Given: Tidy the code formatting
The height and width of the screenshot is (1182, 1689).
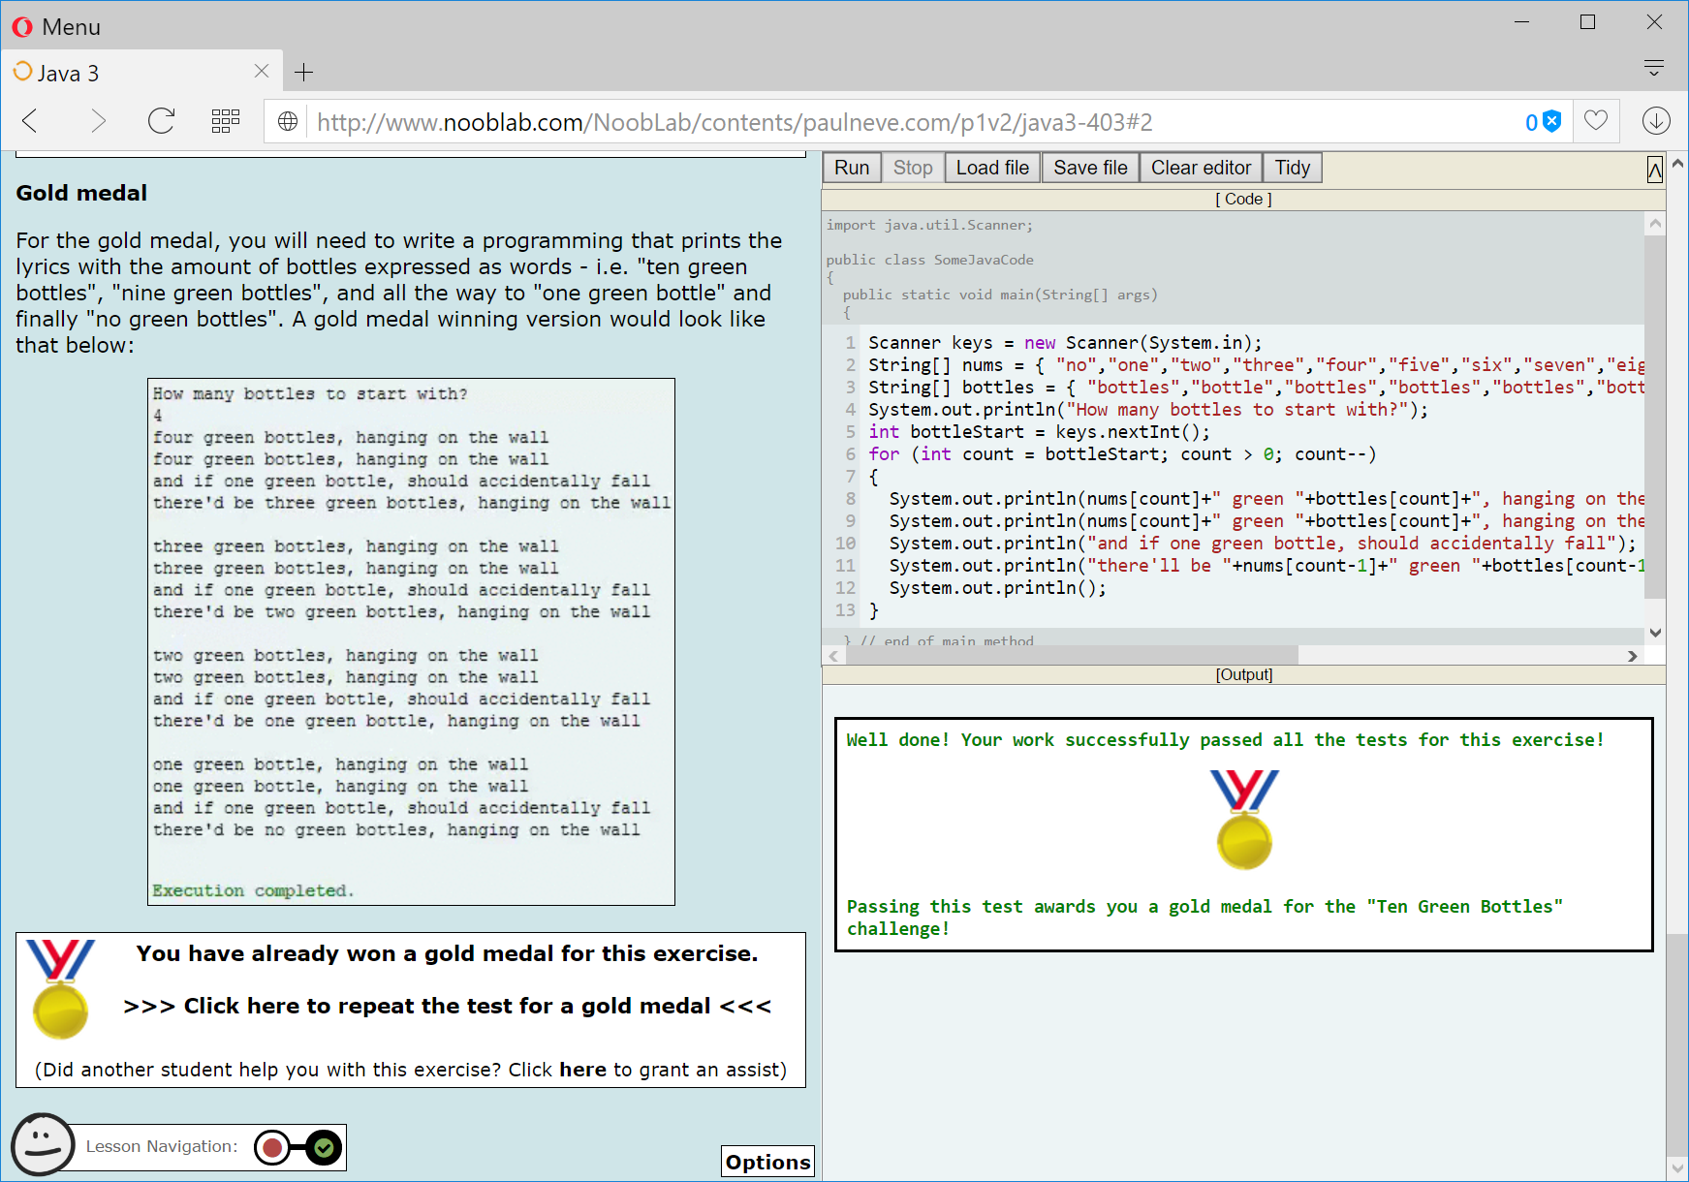Looking at the screenshot, I should click(x=1292, y=168).
